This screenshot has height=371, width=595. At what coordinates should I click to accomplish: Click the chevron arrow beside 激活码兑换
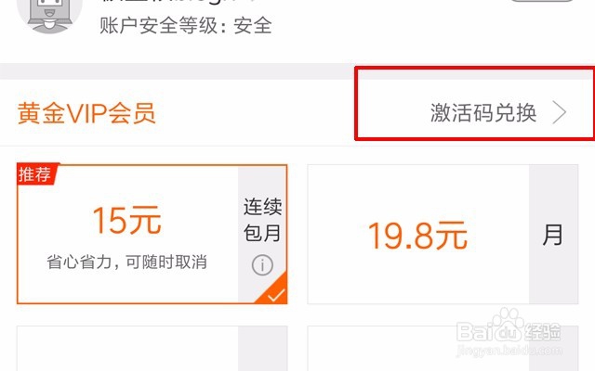pyautogui.click(x=560, y=112)
